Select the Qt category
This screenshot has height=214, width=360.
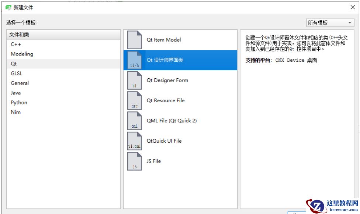click(63, 64)
